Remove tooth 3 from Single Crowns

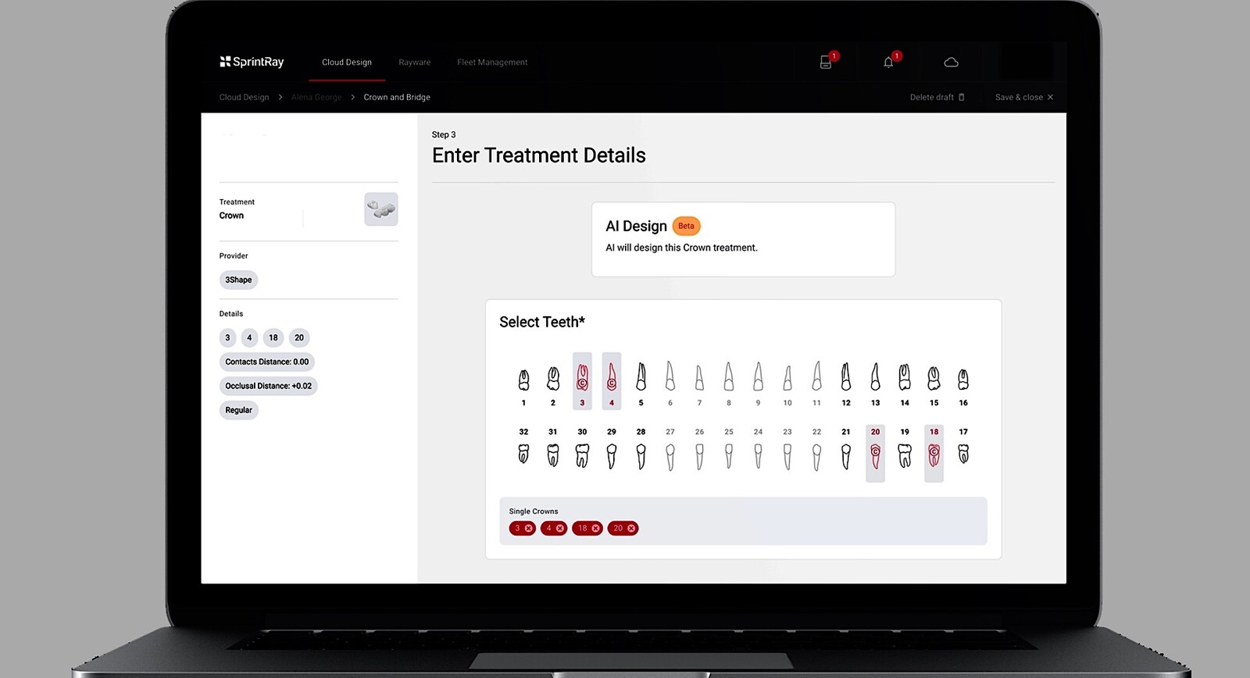pos(529,529)
